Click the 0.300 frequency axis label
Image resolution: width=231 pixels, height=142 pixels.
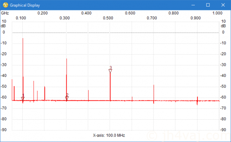(65, 18)
